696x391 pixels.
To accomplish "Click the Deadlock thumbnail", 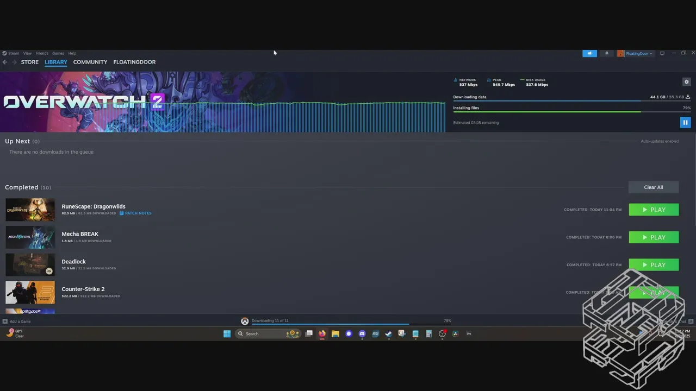I will point(30,264).
